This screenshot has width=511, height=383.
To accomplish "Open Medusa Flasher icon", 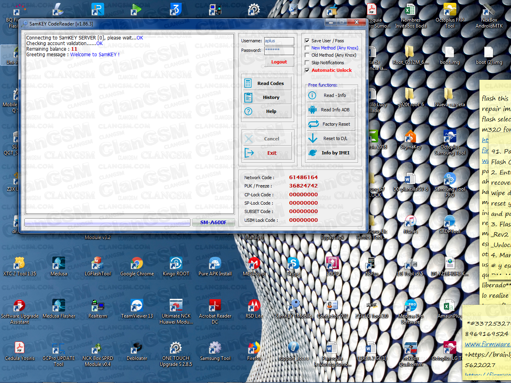I will coord(59,309).
